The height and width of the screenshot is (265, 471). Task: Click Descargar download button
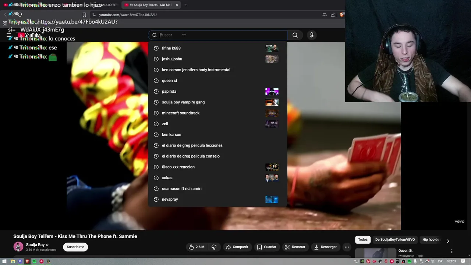[325, 247]
